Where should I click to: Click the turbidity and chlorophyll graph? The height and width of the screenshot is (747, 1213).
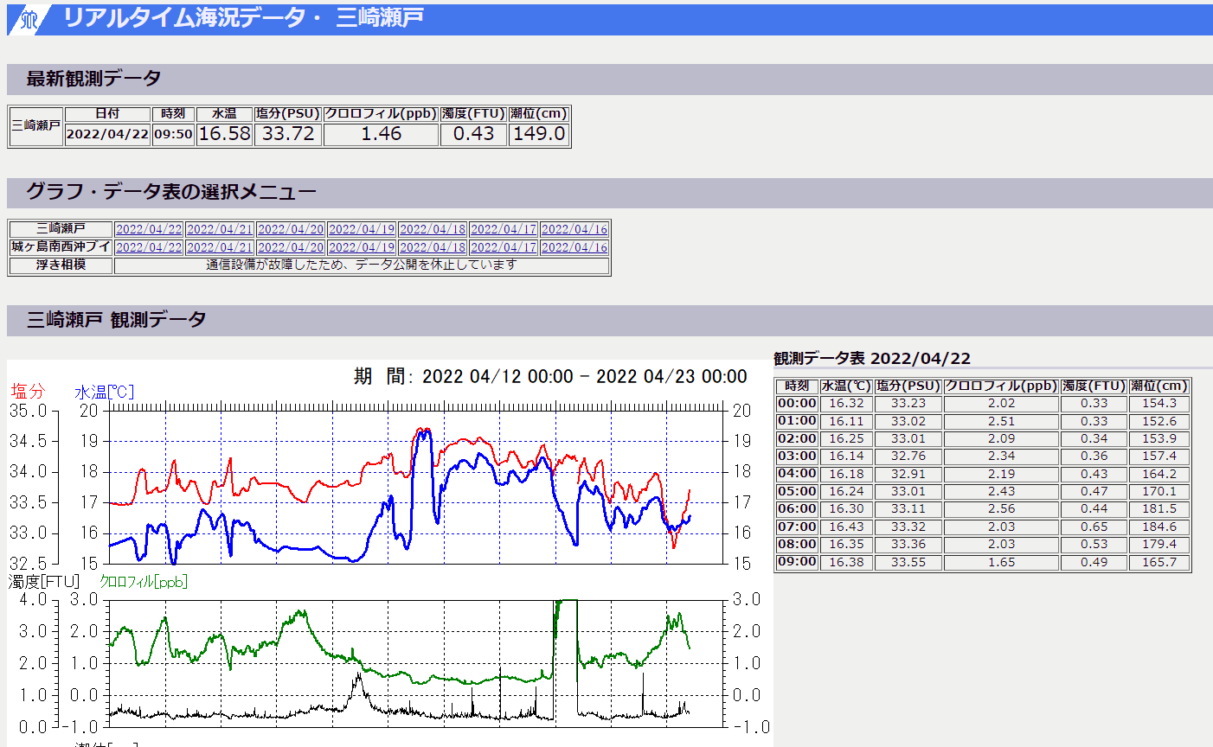pos(415,662)
